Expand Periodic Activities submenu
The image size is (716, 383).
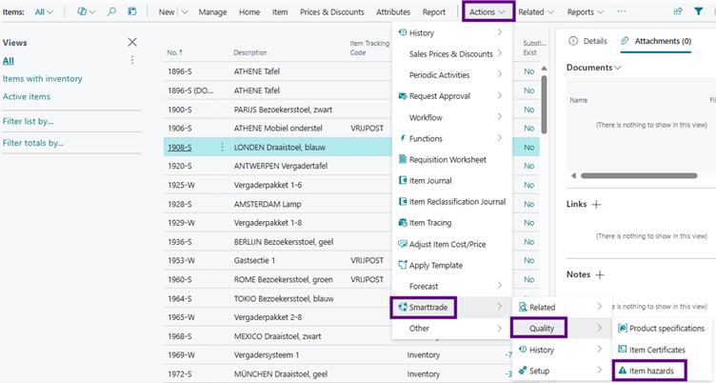[x=451, y=75]
